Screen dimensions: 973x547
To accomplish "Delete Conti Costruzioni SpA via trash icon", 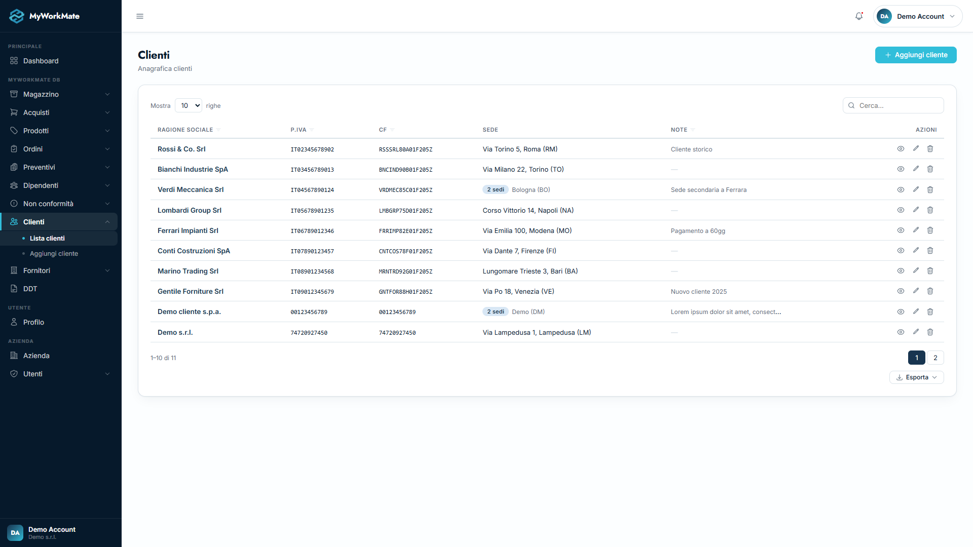I will click(x=930, y=251).
